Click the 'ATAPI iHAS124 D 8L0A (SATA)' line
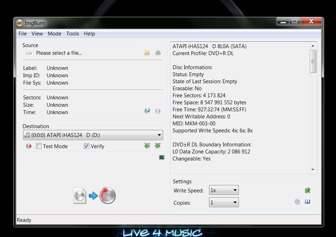 (x=210, y=46)
